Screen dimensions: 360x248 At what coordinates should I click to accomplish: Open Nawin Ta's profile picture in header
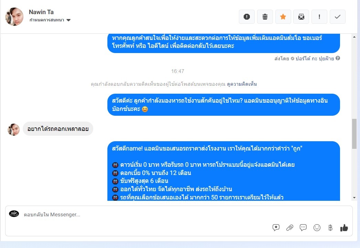click(x=14, y=17)
